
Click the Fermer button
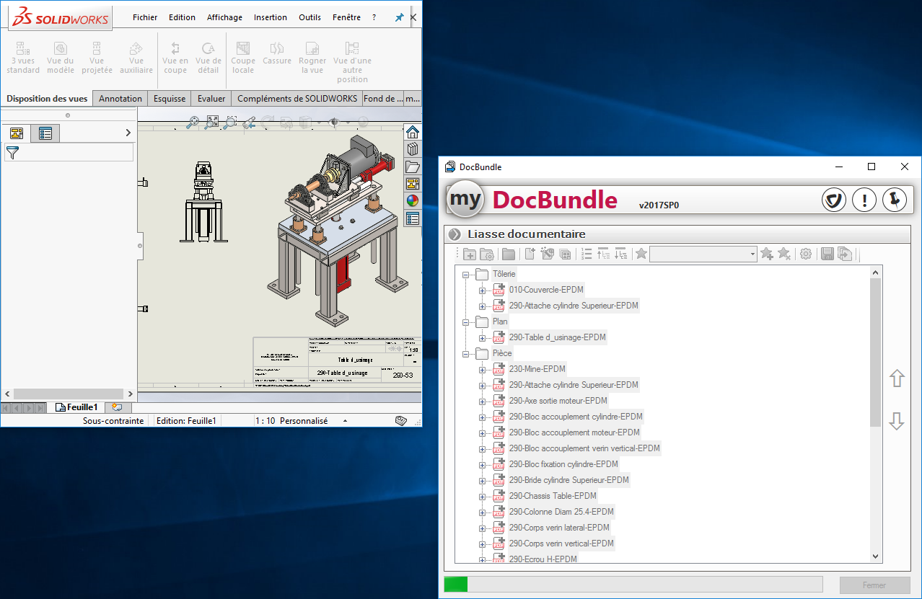click(x=874, y=585)
